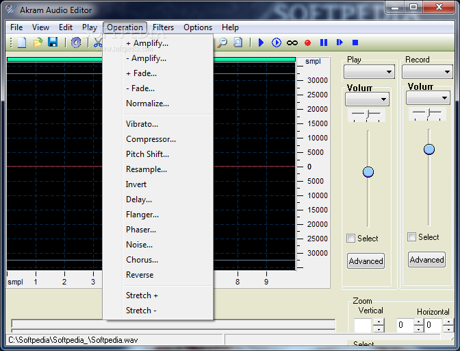Screen dimensions: 460x351
Task: Stop playback with the blue Stop icon
Action: coord(355,43)
